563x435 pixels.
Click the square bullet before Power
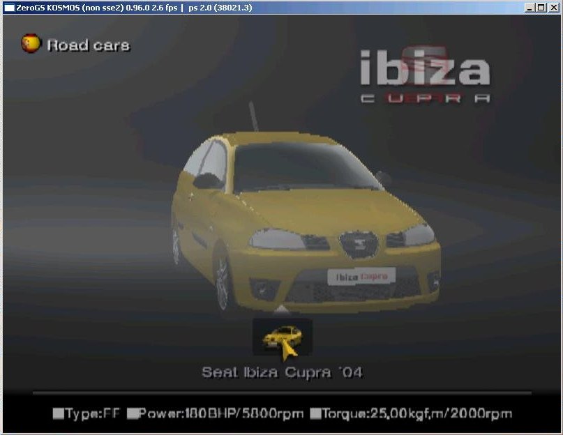(133, 413)
